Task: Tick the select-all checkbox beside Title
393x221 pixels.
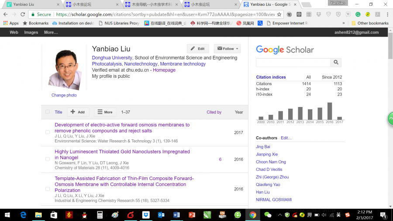Action: click(48, 112)
